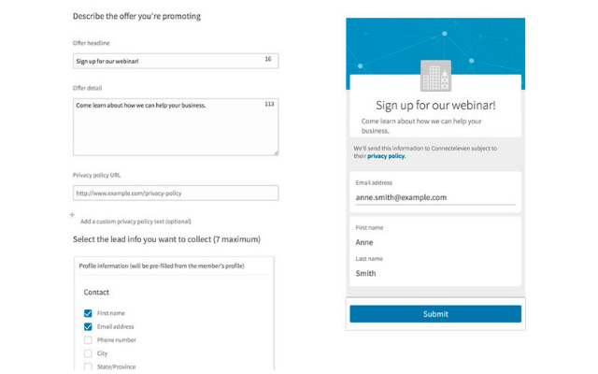Grab the Offer detail resize handle

pos(275,152)
